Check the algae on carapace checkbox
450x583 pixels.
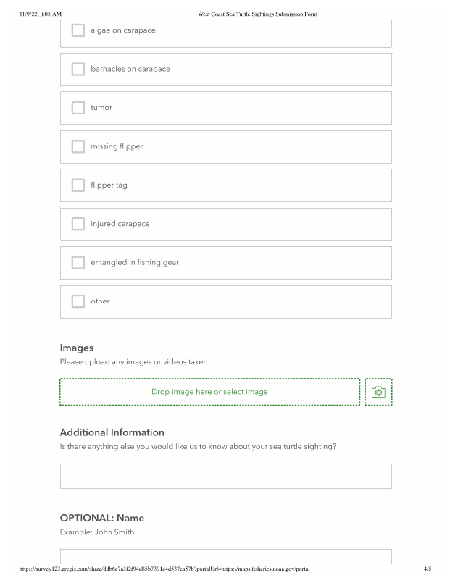click(x=78, y=30)
